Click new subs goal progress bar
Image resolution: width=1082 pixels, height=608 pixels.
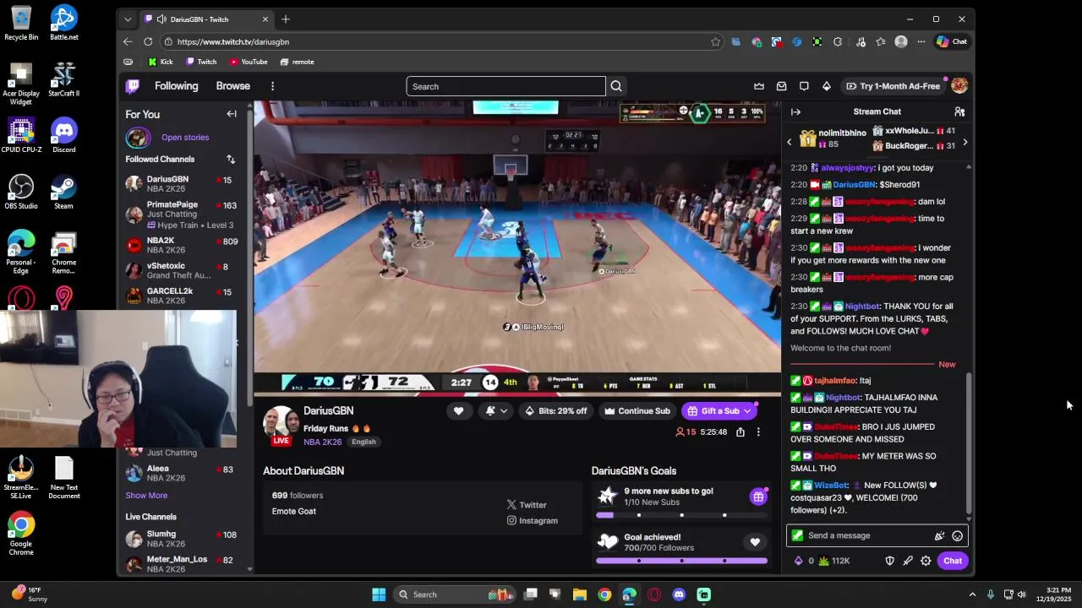[x=681, y=515]
